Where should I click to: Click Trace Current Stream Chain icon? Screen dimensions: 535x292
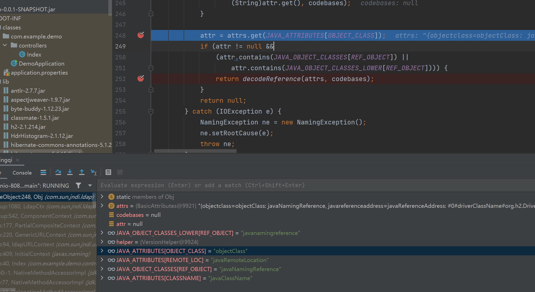[120, 172]
